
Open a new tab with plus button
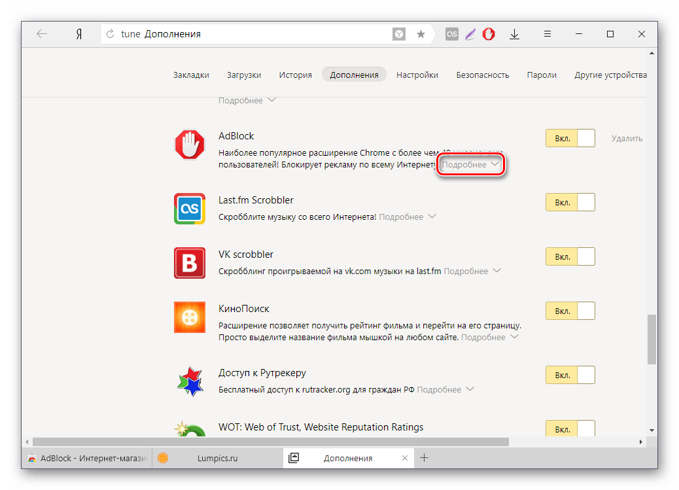[424, 458]
